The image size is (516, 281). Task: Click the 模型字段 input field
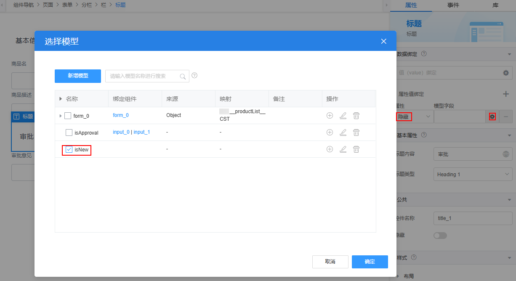[x=460, y=117]
